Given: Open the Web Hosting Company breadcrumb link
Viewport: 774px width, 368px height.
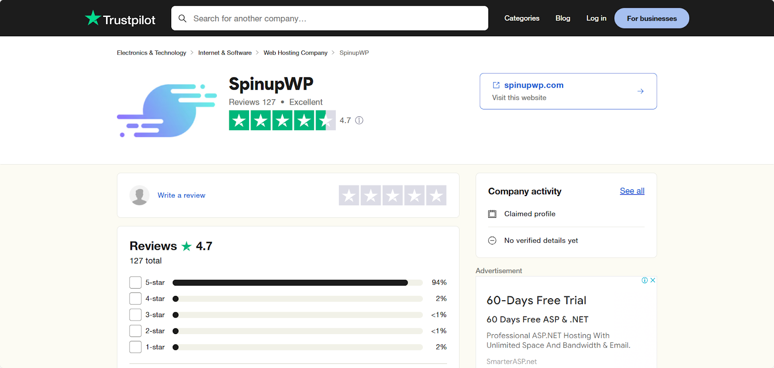Looking at the screenshot, I should (295, 52).
